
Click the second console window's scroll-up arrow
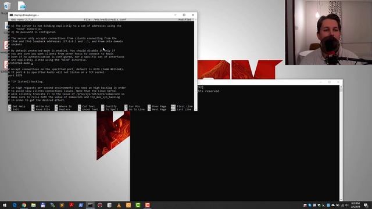pyautogui.click(x=341, y=87)
